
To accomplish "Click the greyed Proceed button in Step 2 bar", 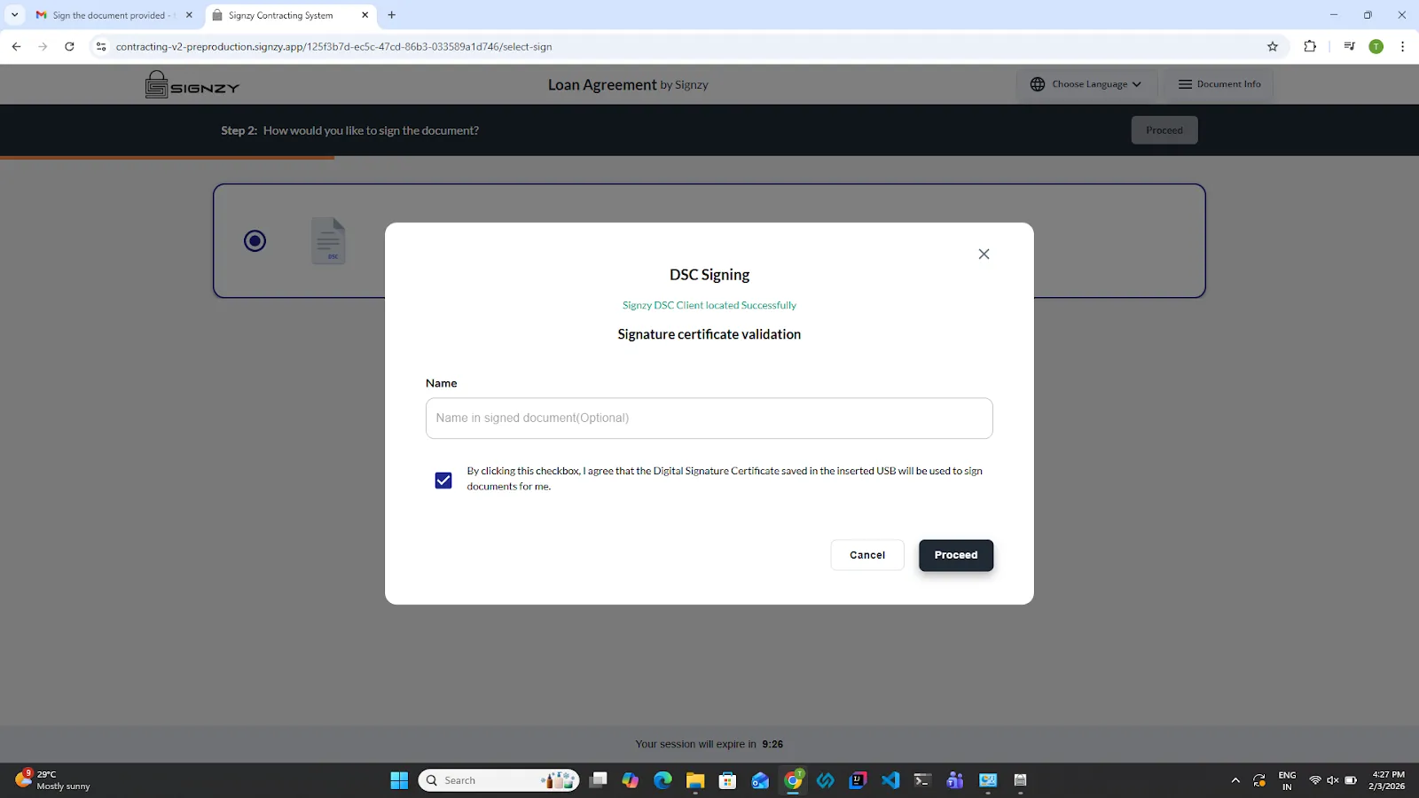I will [1164, 130].
